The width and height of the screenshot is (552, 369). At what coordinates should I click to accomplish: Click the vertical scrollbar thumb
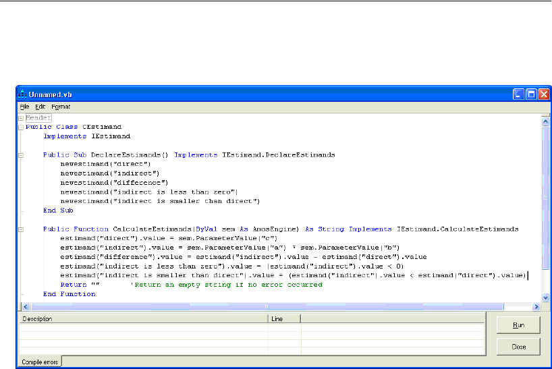[545, 199]
